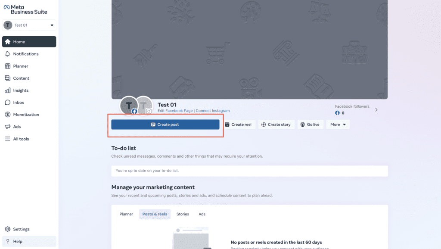Click the Facebook logo next to followers
The width and height of the screenshot is (441, 249).
337,113
